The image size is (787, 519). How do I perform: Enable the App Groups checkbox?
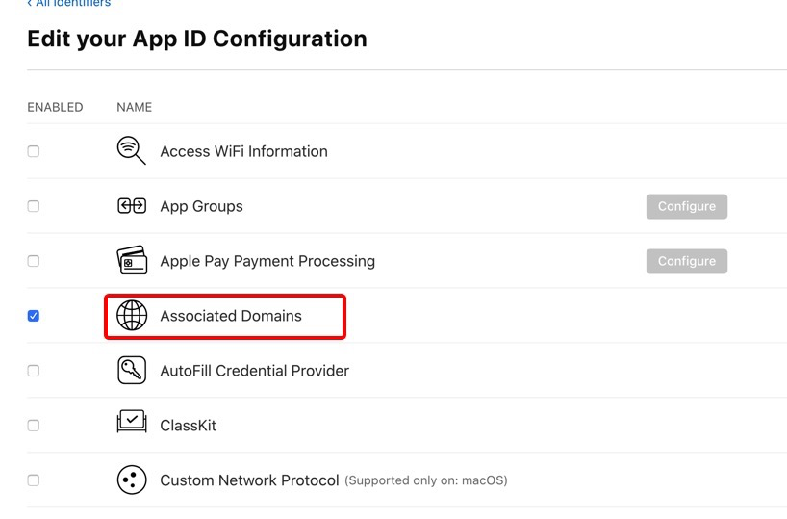pyautogui.click(x=34, y=206)
